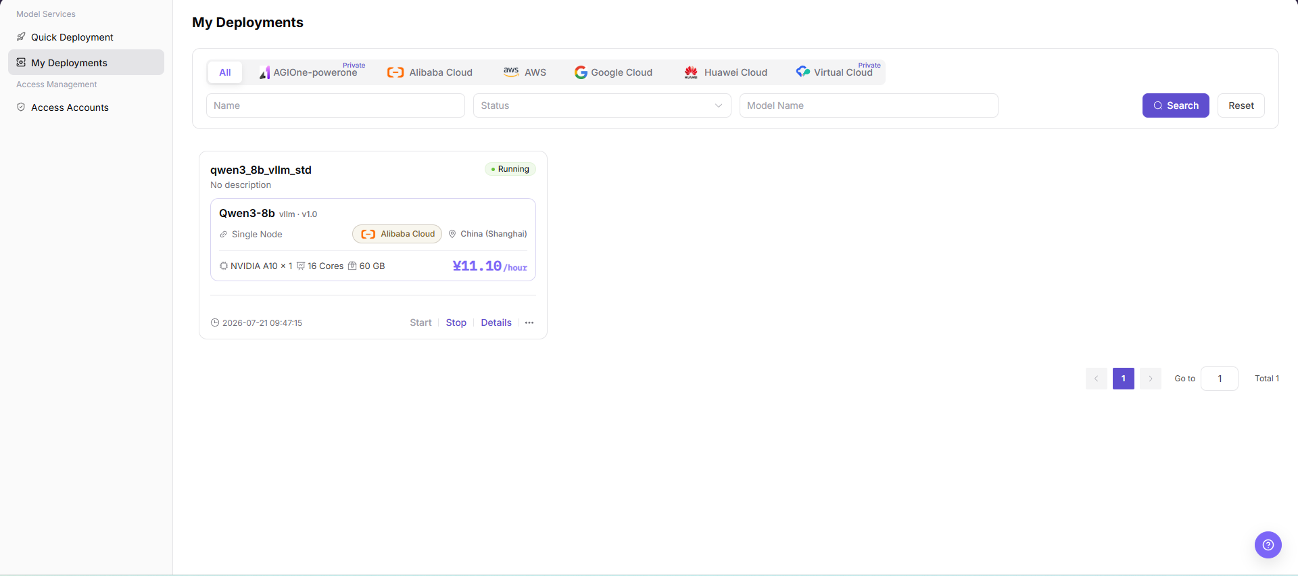1298x576 pixels.
Task: Click the NVIDIA A10 GPU icon
Action: [x=224, y=266]
